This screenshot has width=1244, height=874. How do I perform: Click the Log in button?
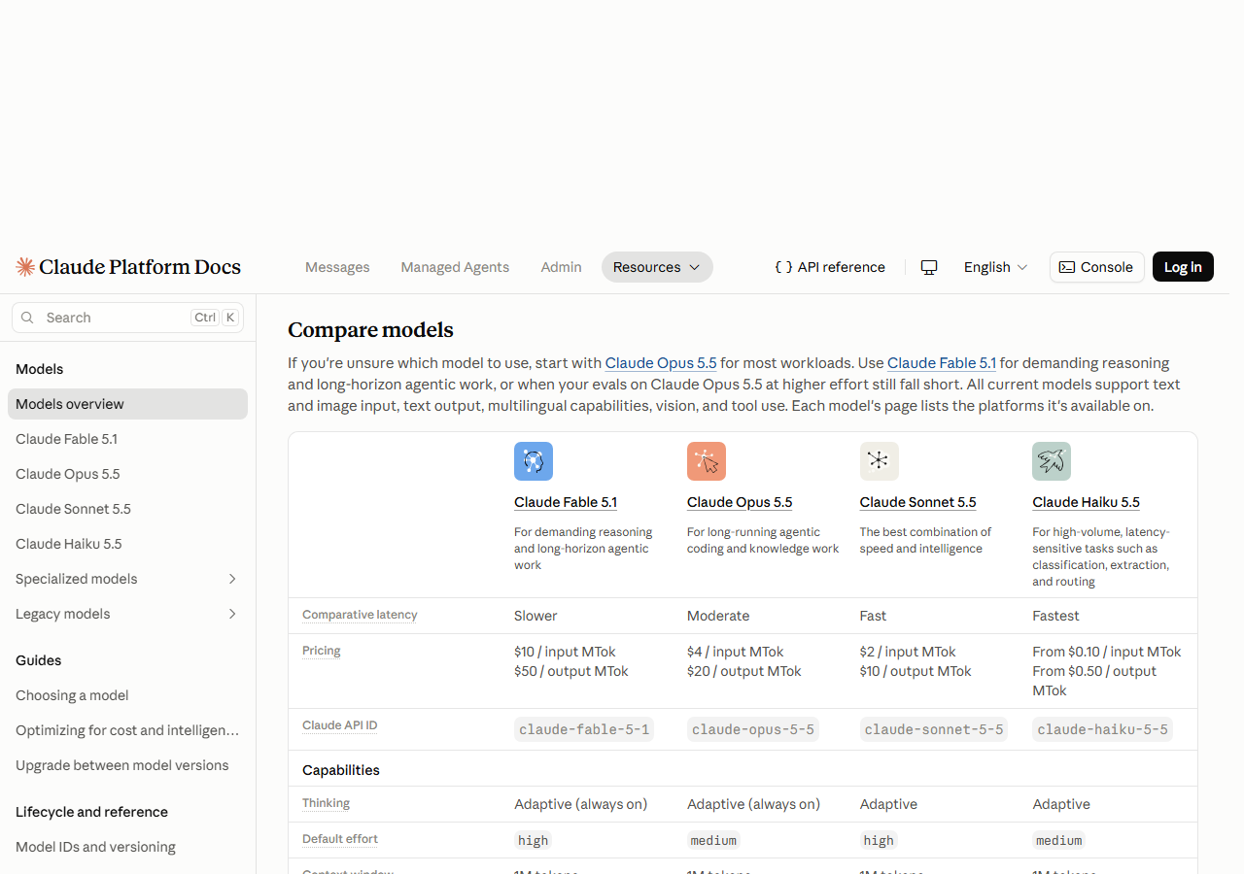[x=1183, y=267]
